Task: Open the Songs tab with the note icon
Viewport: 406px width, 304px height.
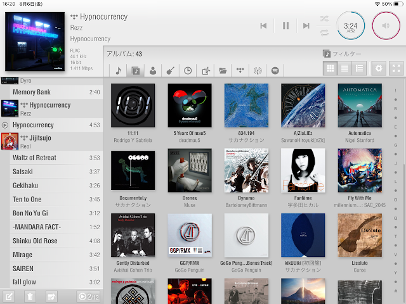Action: (x=119, y=70)
